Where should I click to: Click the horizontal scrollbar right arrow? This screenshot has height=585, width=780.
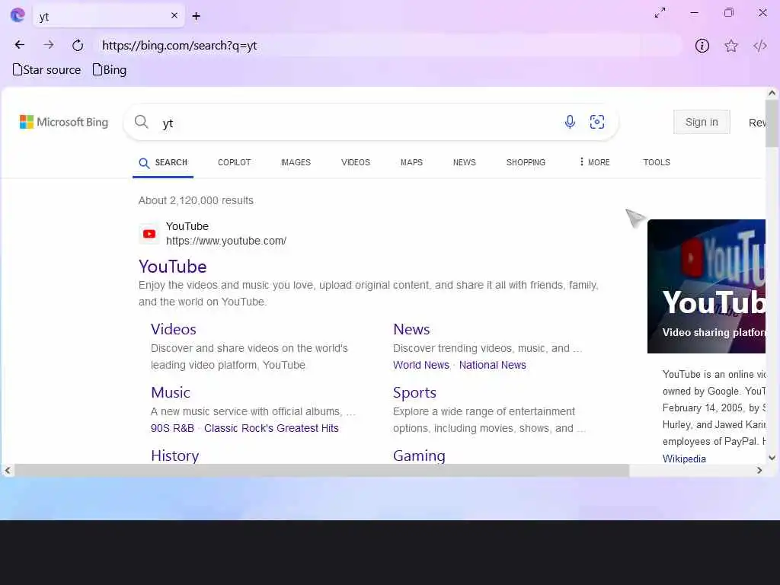(x=759, y=470)
